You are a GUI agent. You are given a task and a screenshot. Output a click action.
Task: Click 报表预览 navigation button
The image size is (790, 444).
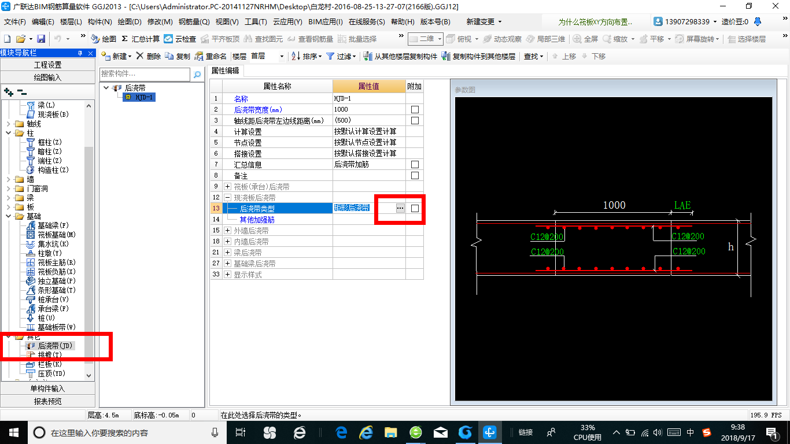coord(47,401)
